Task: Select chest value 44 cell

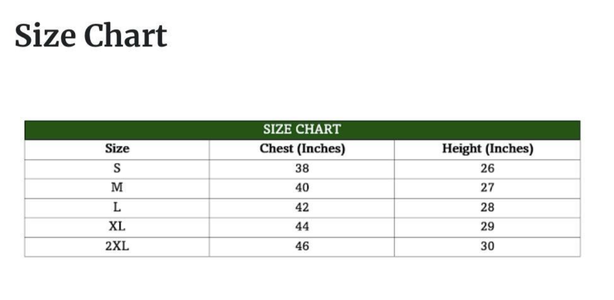Action: tap(302, 227)
